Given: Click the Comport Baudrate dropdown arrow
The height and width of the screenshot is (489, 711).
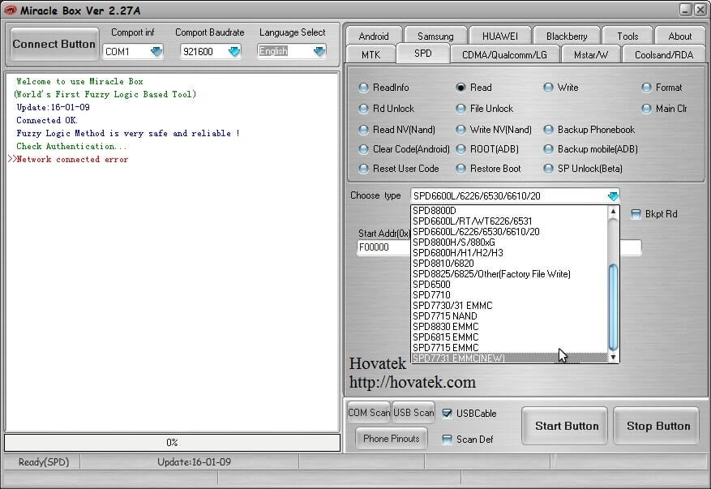Looking at the screenshot, I should (x=234, y=51).
